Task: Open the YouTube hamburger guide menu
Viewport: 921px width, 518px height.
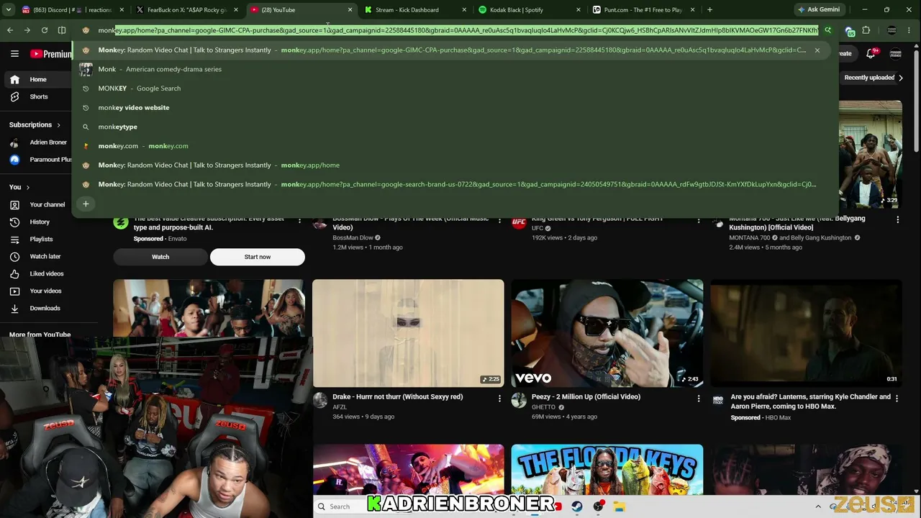Action: point(14,54)
